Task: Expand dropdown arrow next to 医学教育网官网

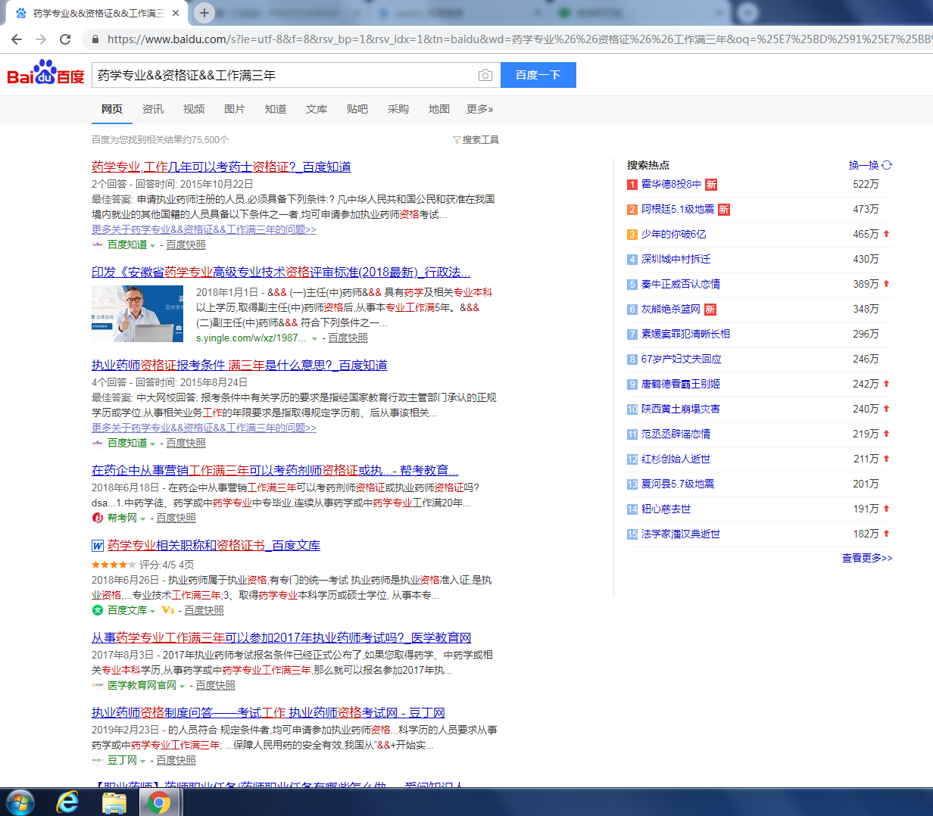Action: point(182,686)
